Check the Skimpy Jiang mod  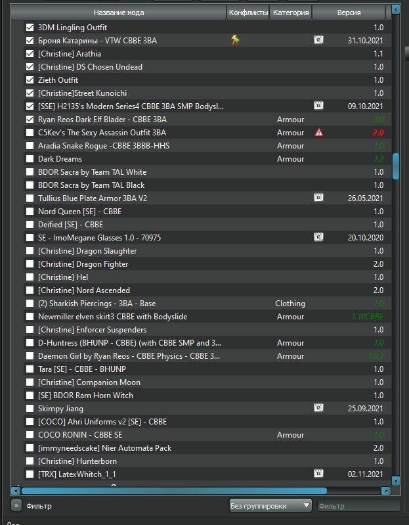[30, 408]
